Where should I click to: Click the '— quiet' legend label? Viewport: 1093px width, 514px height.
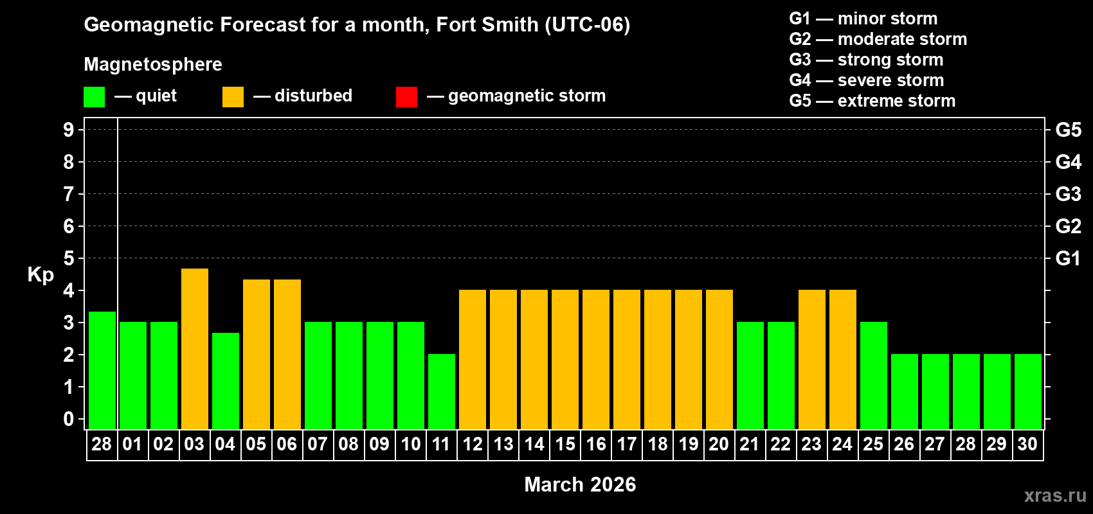(145, 96)
